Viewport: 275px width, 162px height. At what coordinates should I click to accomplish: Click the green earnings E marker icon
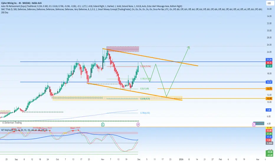point(103,125)
